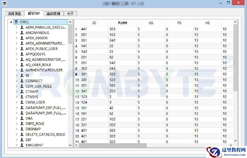Click the user icon beside DBA
Viewport: 247px width, 158px height.
22,118
